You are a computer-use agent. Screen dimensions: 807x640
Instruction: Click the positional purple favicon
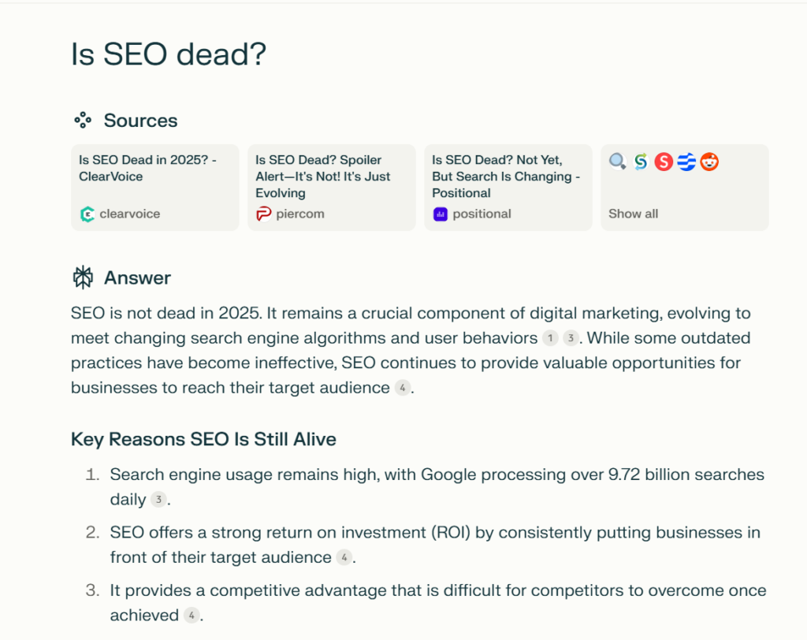click(x=440, y=214)
